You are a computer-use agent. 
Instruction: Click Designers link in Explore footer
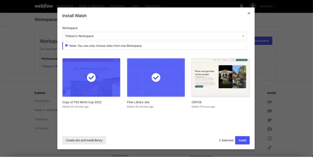click(x=41, y=119)
